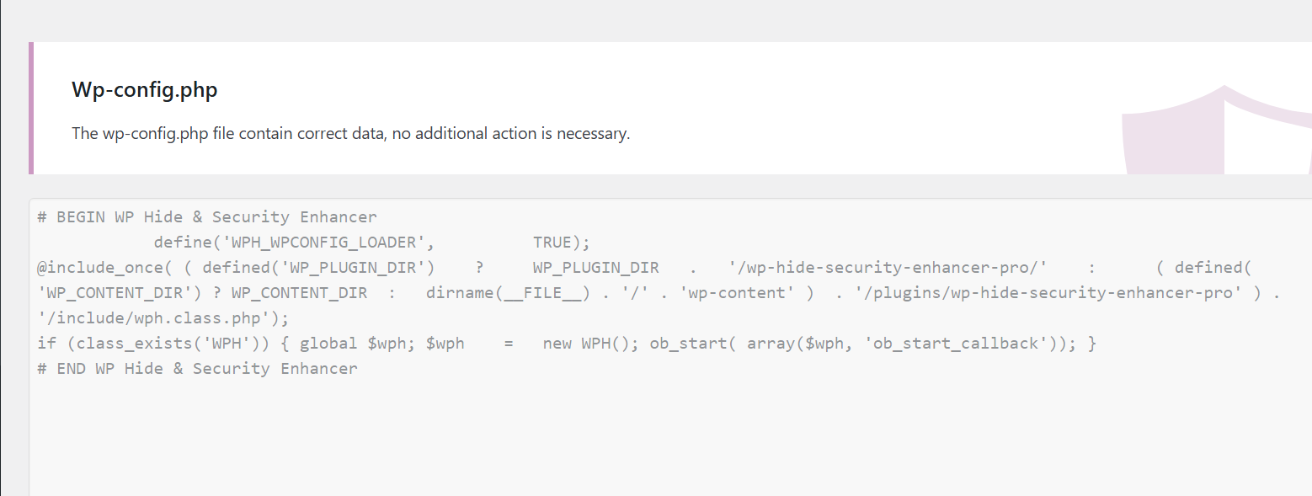The width and height of the screenshot is (1312, 496).
Task: Click the purple left border of notice
Action: coord(31,108)
